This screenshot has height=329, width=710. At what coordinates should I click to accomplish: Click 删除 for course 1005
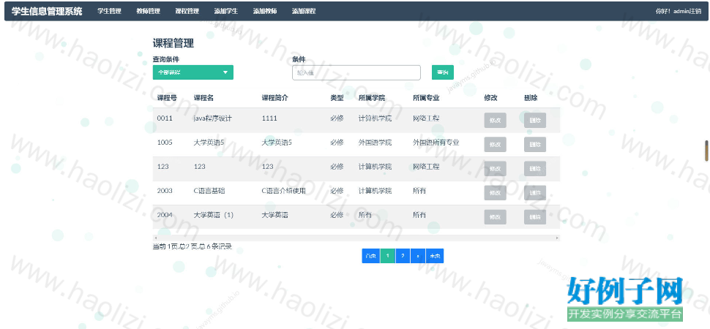pyautogui.click(x=535, y=144)
